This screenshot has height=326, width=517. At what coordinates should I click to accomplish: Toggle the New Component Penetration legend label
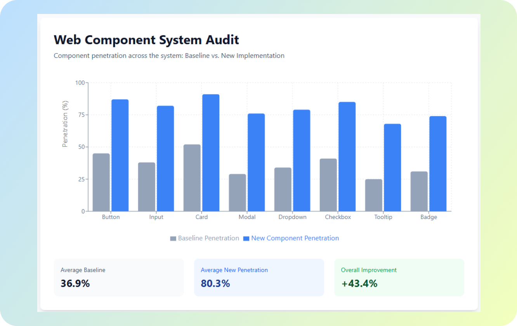click(295, 238)
